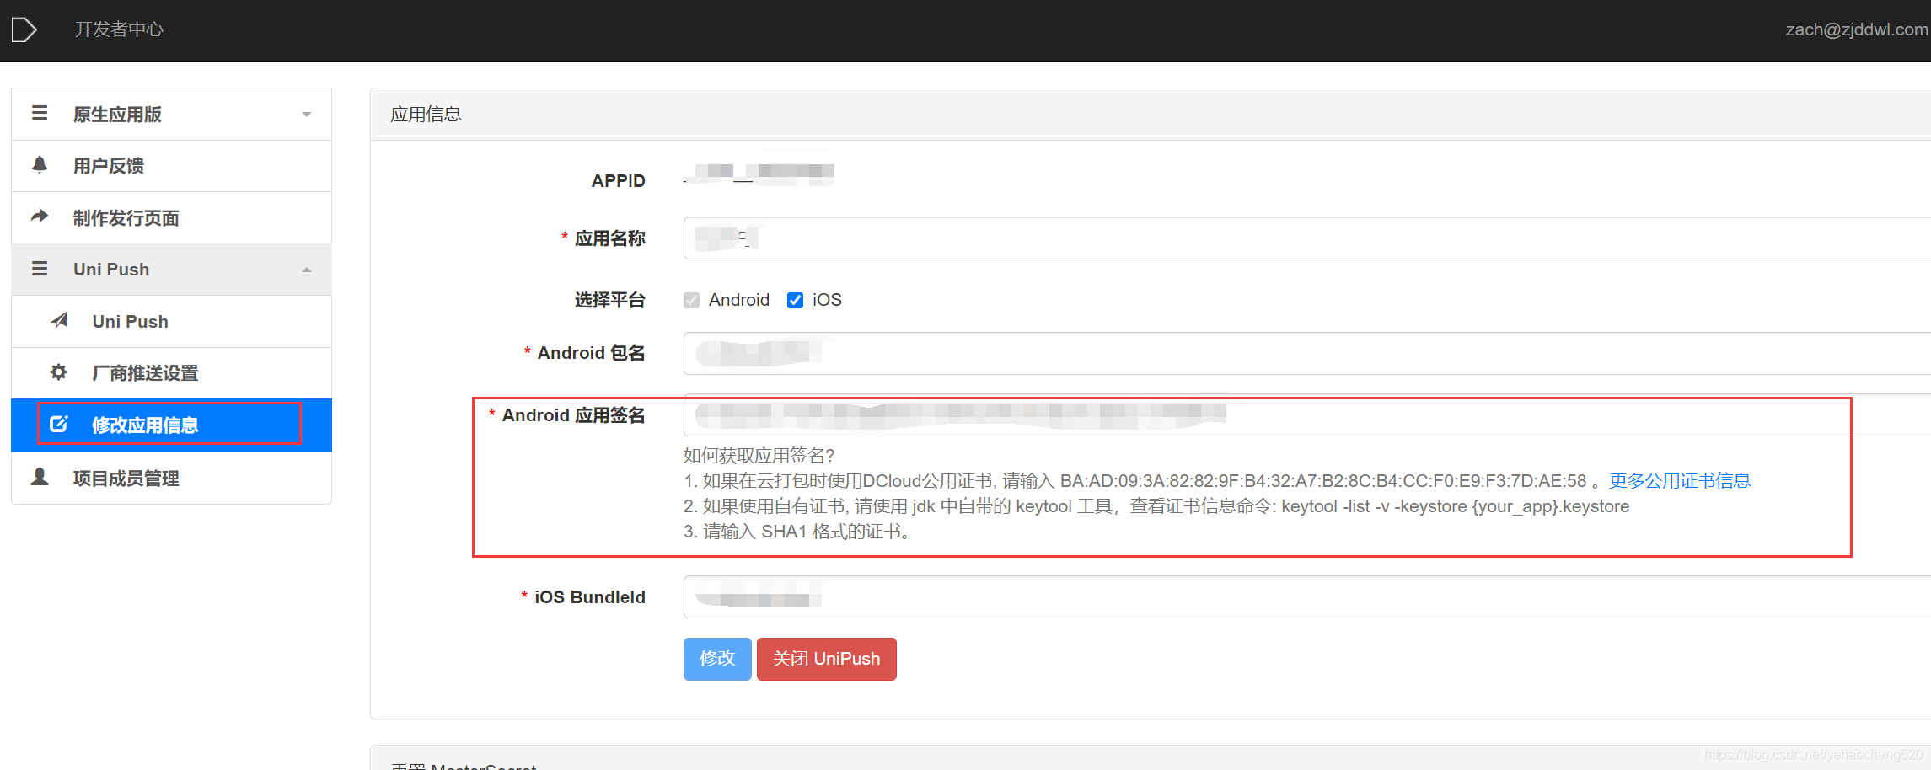Image resolution: width=1931 pixels, height=770 pixels.
Task: Toggle the Android platform checkbox
Action: click(692, 301)
